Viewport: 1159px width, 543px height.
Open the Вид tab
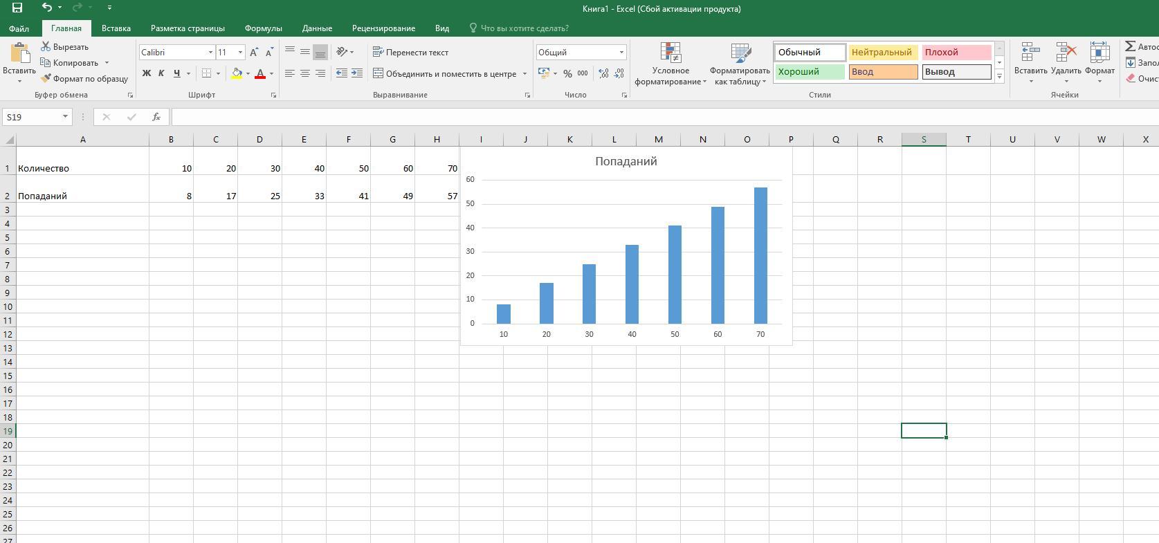[x=442, y=28]
